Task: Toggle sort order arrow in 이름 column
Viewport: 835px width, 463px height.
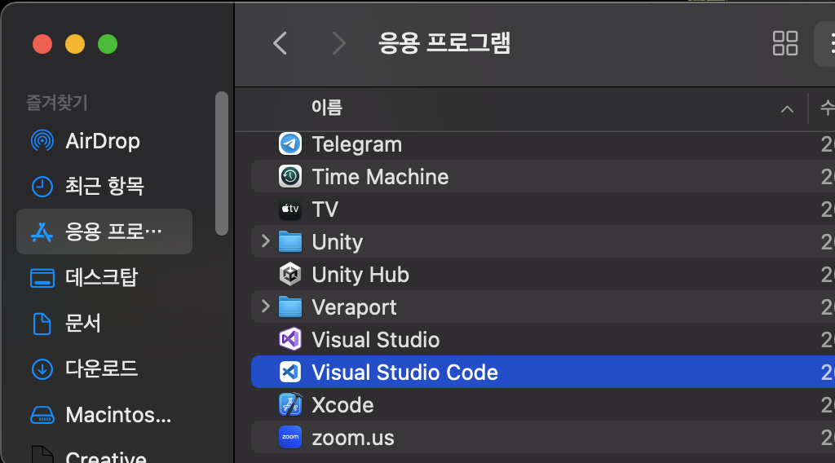Action: coord(787,109)
